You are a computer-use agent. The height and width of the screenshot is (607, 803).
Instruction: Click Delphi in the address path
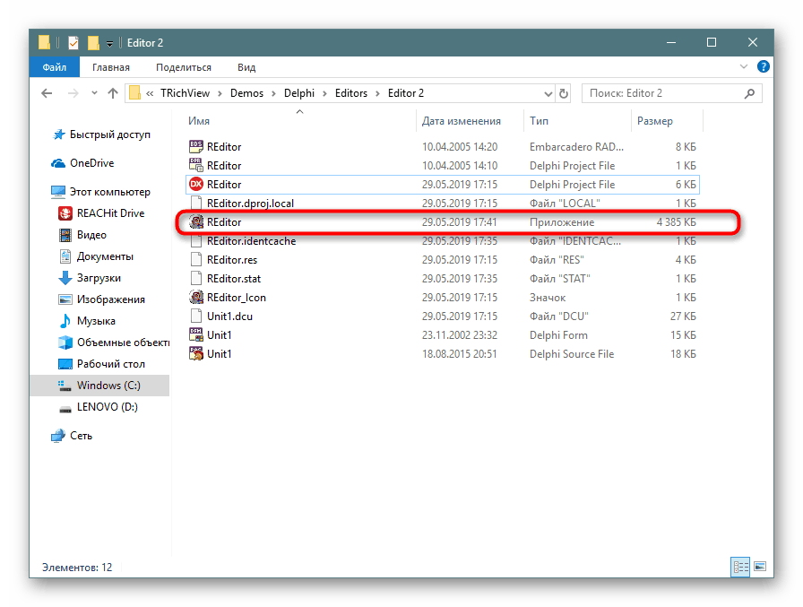[x=299, y=93]
